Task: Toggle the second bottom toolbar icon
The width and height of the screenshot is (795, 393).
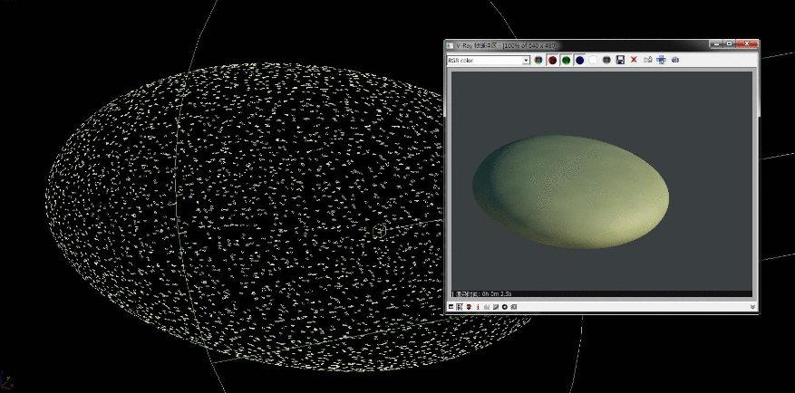Action: pos(459,307)
